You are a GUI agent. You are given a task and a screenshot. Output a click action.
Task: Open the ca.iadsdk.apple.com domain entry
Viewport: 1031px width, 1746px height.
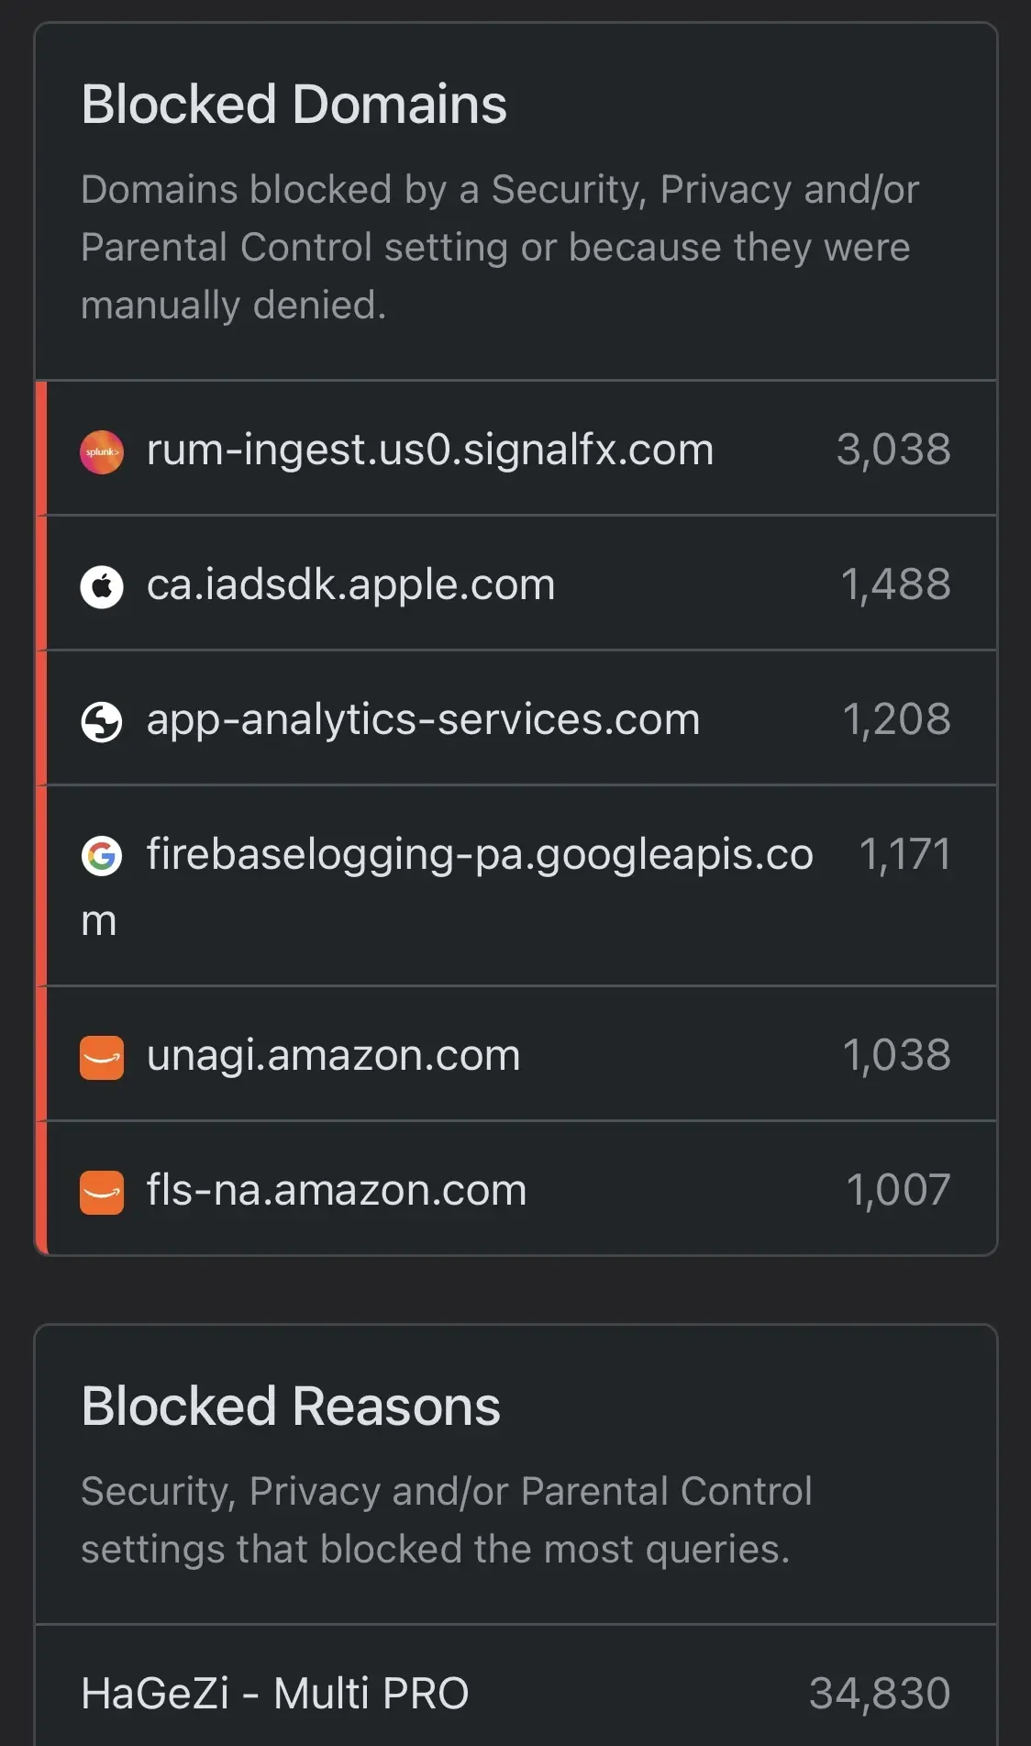click(351, 584)
